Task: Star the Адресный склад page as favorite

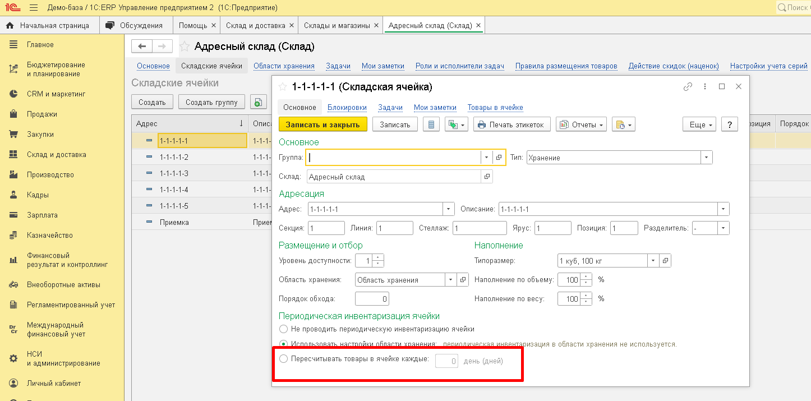Action: (x=185, y=47)
